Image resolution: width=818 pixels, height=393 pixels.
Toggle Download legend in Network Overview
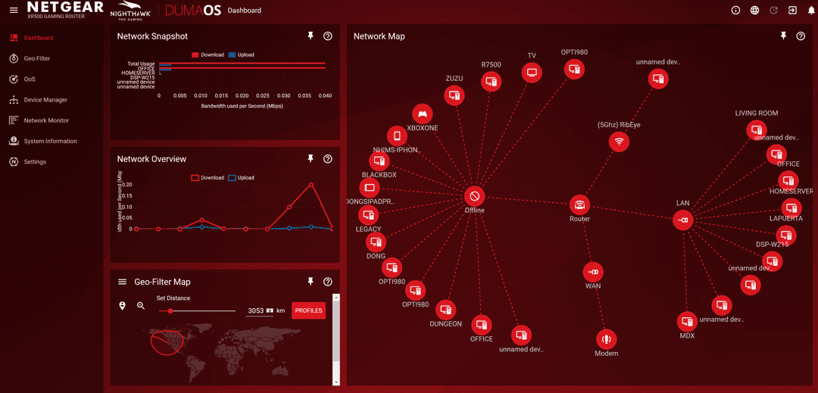click(208, 178)
